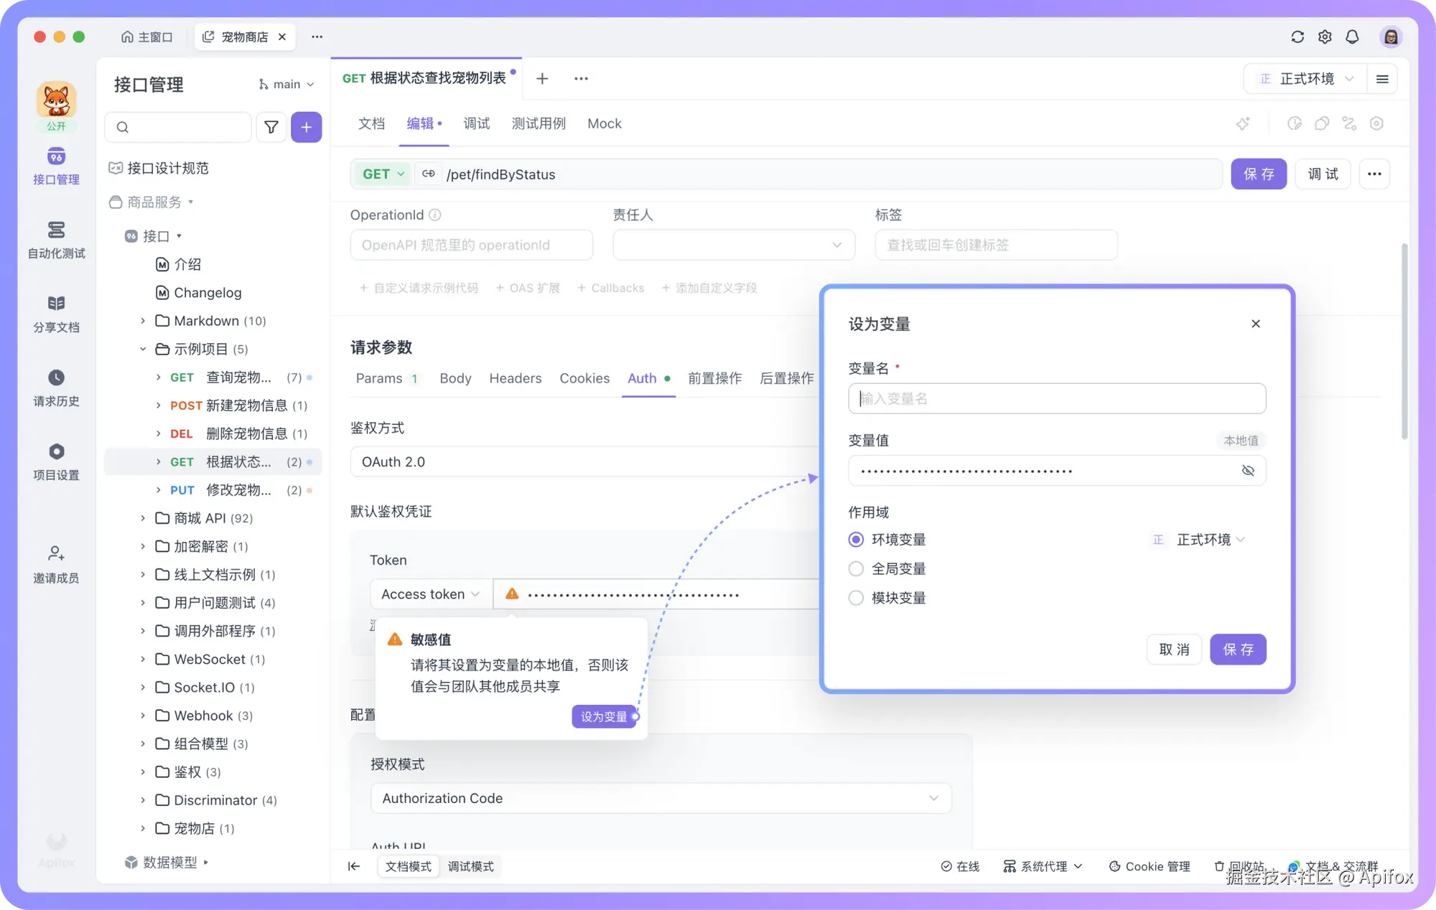This screenshot has width=1436, height=910.
Task: Open notifications bell icon at top
Action: coord(1352,37)
